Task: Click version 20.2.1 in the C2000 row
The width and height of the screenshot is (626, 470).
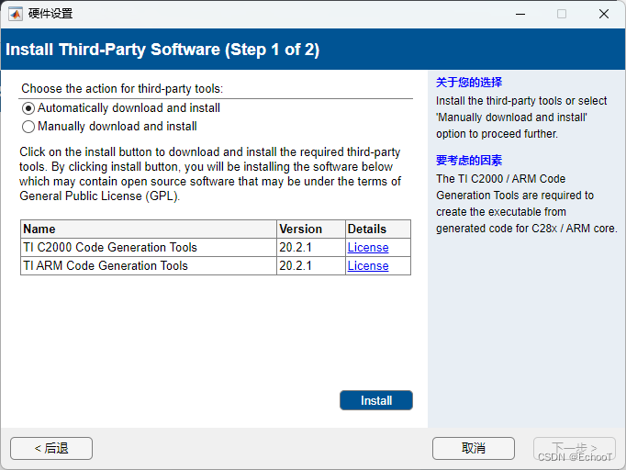Action: point(311,248)
